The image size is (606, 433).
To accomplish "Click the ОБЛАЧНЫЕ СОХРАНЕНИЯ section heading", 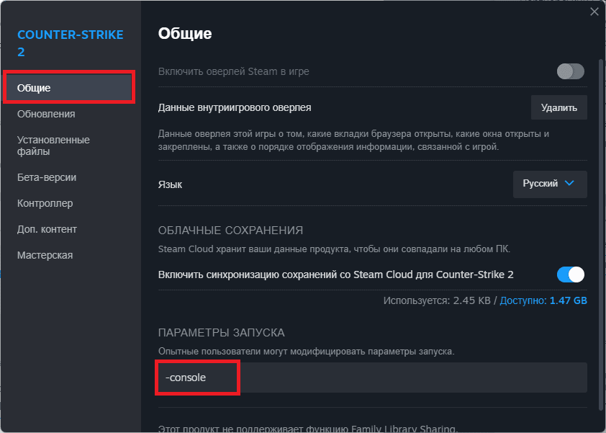I will [x=230, y=230].
